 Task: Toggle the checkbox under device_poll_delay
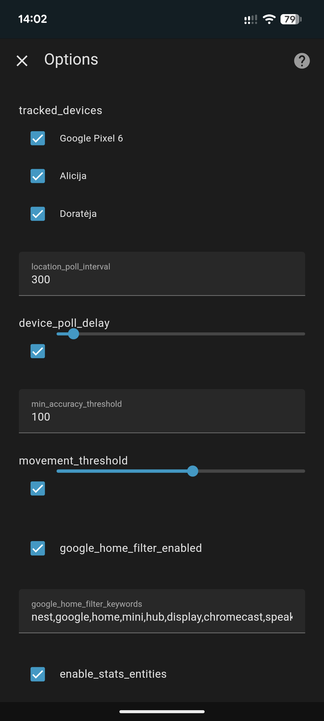pos(38,351)
